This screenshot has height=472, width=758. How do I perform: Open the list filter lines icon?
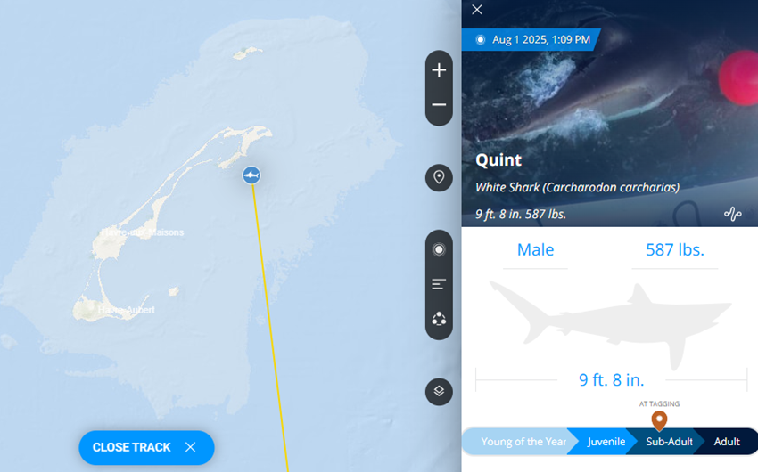(x=439, y=284)
